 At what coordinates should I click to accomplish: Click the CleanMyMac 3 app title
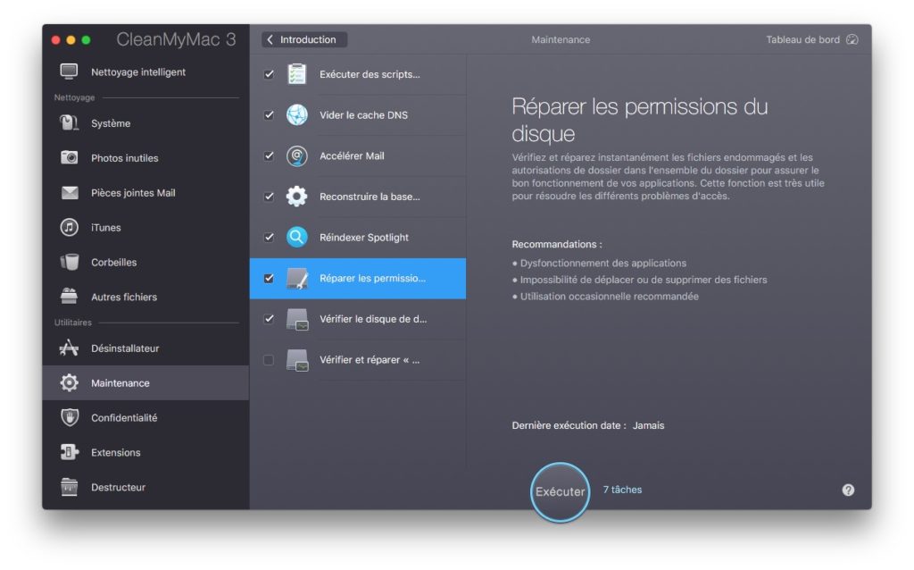pos(176,39)
